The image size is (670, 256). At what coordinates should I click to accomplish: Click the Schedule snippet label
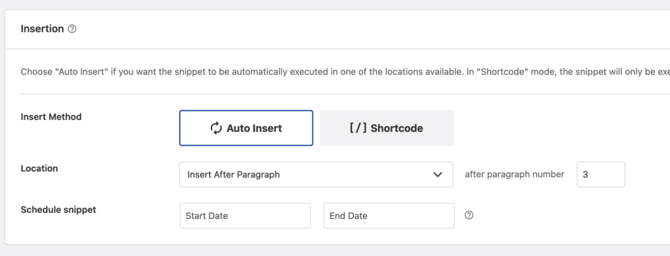pos(58,210)
